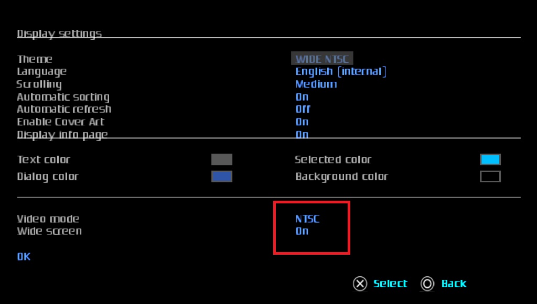Open the Dialog color blue swatch

click(x=222, y=177)
